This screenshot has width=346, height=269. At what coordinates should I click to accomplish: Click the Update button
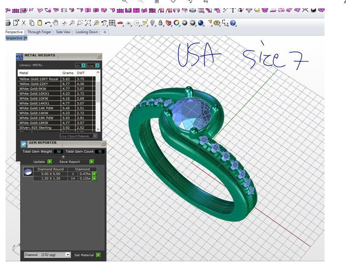click(42, 162)
